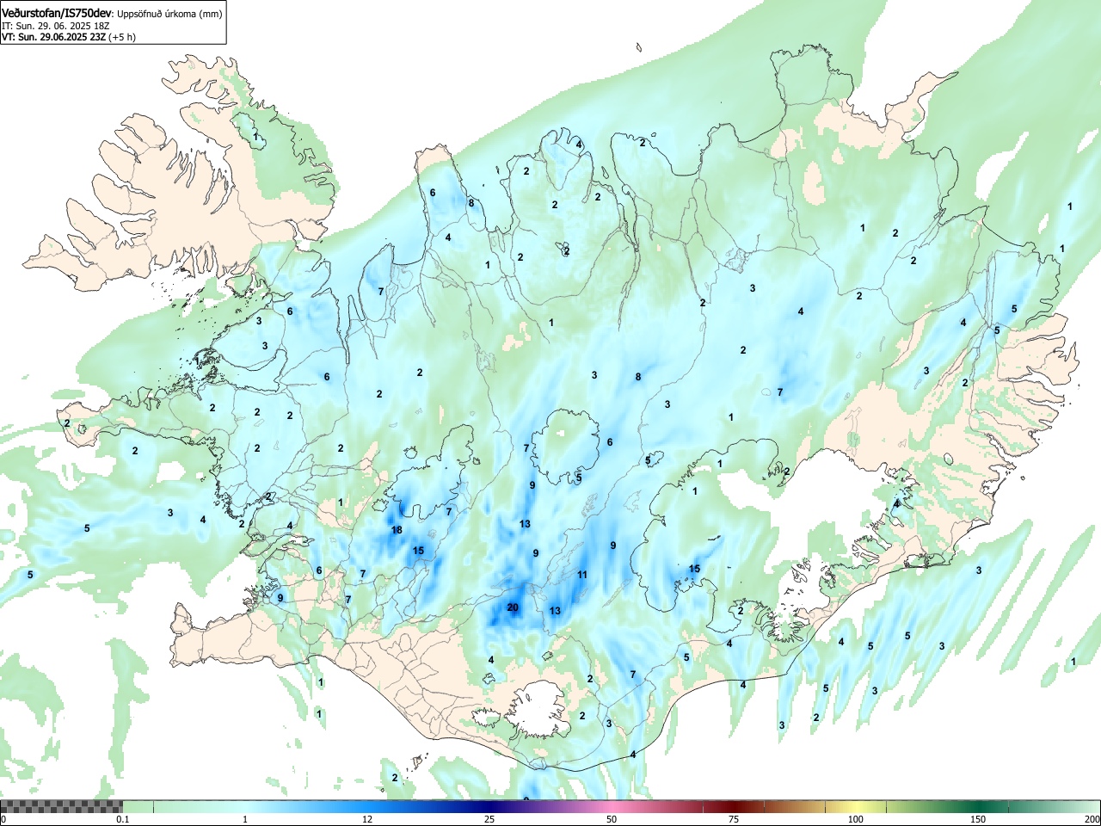1101x826 pixels.
Task: Click the 18 mm precipitation value on map
Action: 397,530
